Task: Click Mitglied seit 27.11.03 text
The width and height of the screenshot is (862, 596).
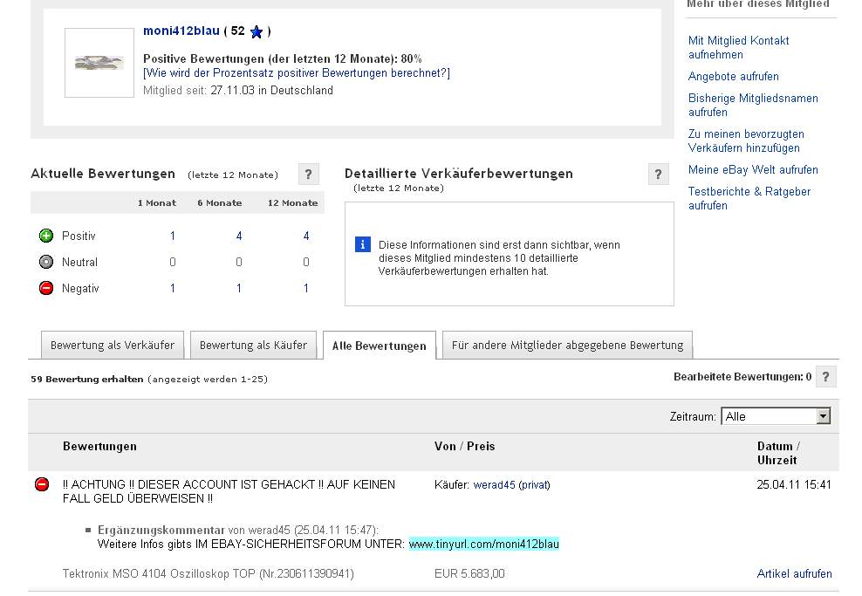Action: click(238, 90)
